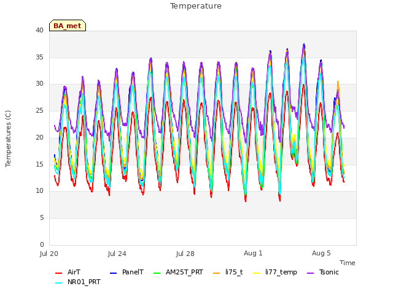Click the Temperature chart title
The image size is (393, 294).
(x=196, y=6)
